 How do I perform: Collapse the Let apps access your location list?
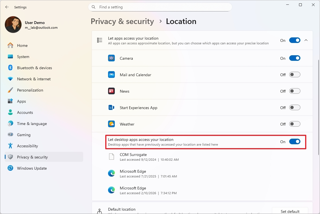point(306,40)
